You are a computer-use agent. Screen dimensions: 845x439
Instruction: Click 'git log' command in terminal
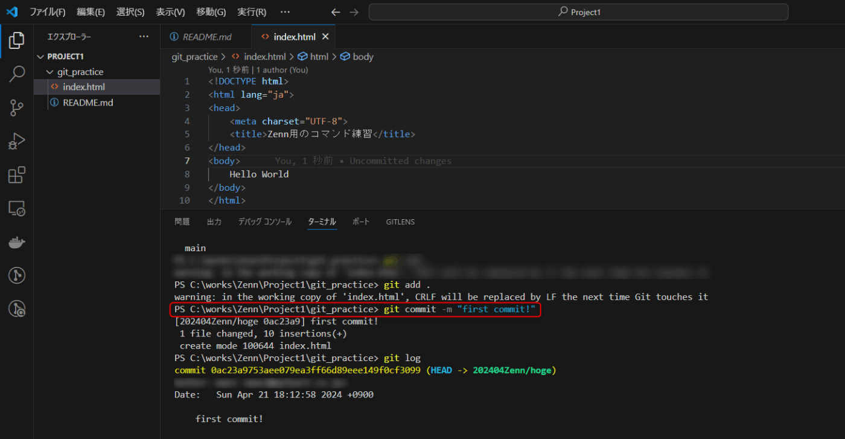coord(402,357)
